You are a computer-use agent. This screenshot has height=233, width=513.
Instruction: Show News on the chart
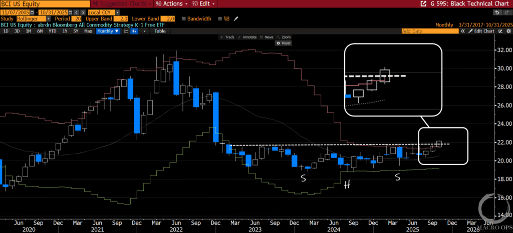[267, 37]
